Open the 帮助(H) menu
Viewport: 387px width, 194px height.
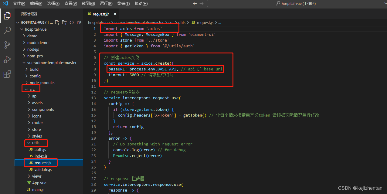click(x=141, y=4)
